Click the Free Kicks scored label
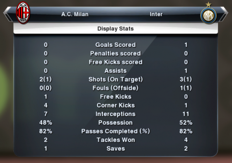This screenshot has height=163, width=232. [x=116, y=62]
